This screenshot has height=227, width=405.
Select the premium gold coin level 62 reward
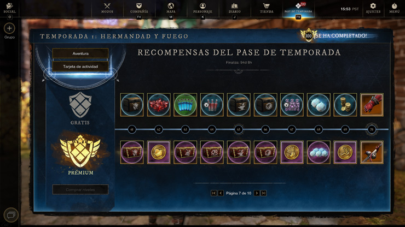coord(159,152)
